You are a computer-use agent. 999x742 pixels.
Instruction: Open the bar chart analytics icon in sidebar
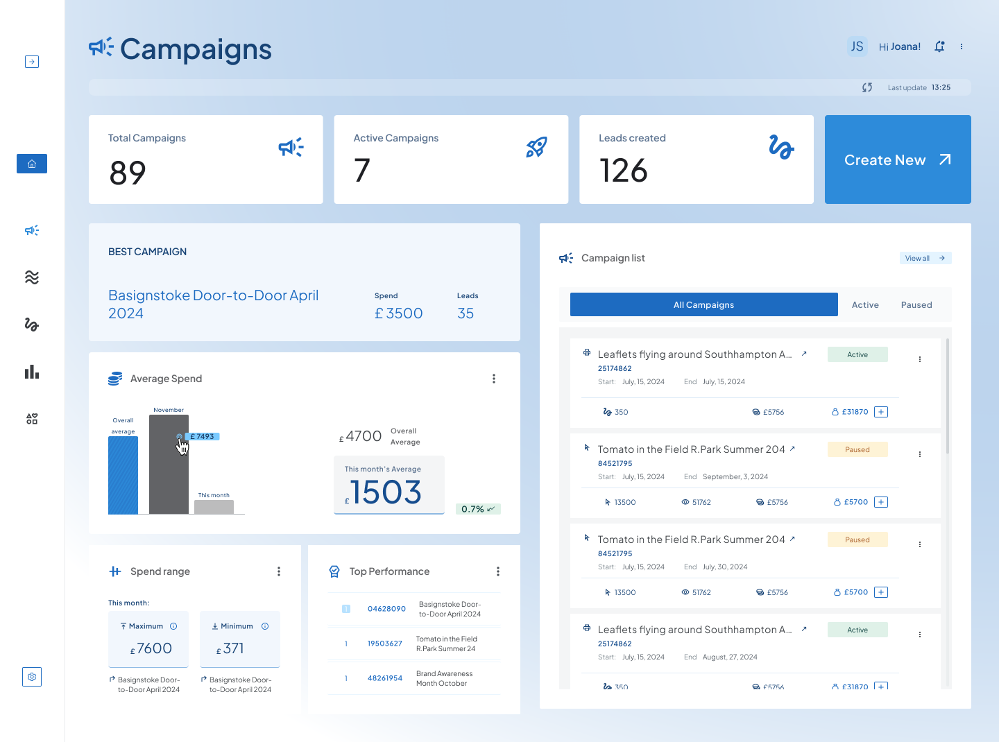(x=31, y=372)
